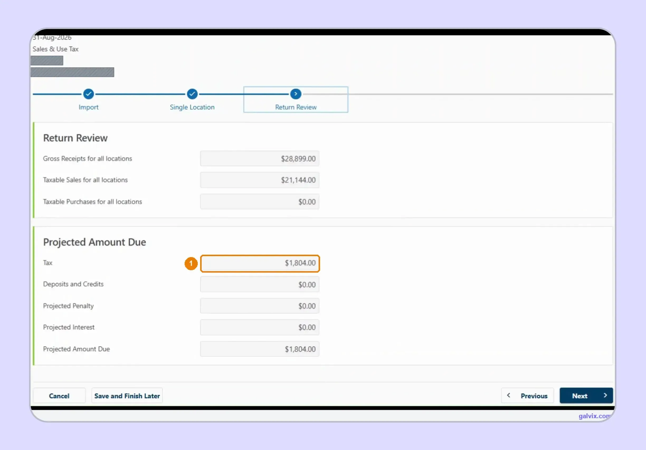Click the 'Taxable Sales for all locations' label
This screenshot has height=450, width=646.
(85, 180)
